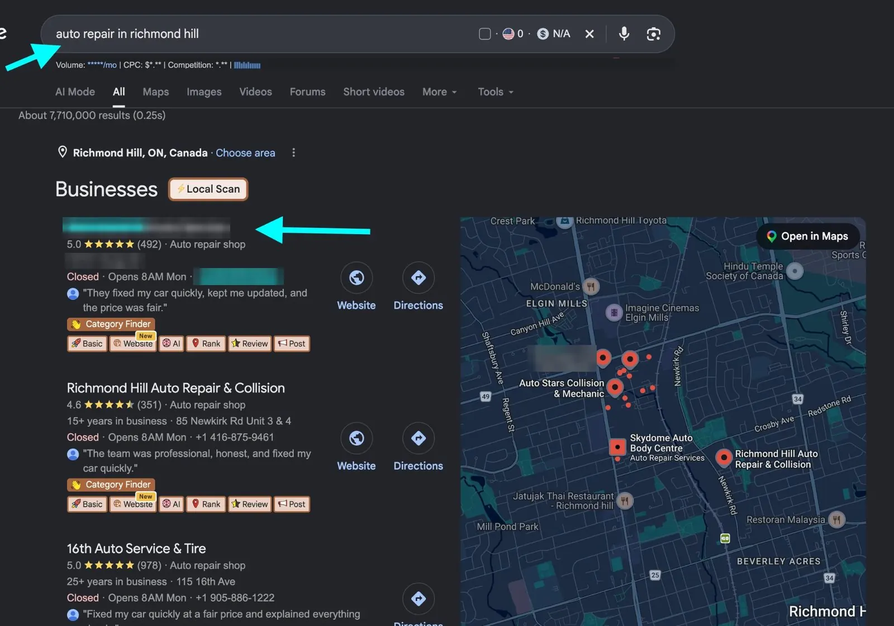Click AI tag under first business
Image resolution: width=894 pixels, height=626 pixels.
pos(172,343)
